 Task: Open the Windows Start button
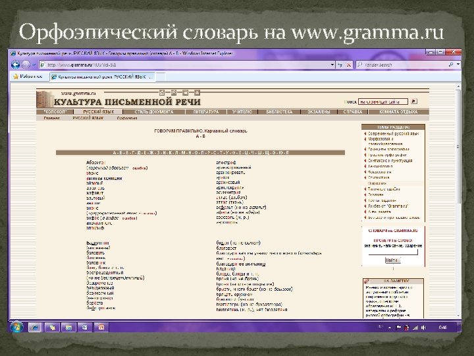(16, 327)
